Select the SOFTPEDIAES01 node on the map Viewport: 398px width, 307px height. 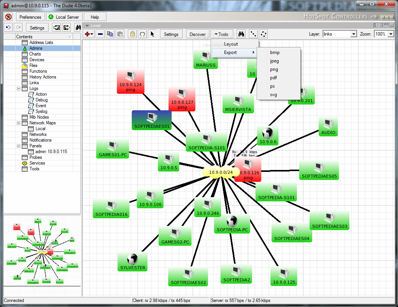tap(152, 120)
